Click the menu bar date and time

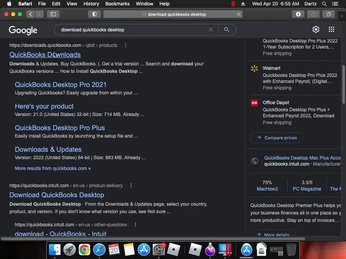pyautogui.click(x=276, y=4)
